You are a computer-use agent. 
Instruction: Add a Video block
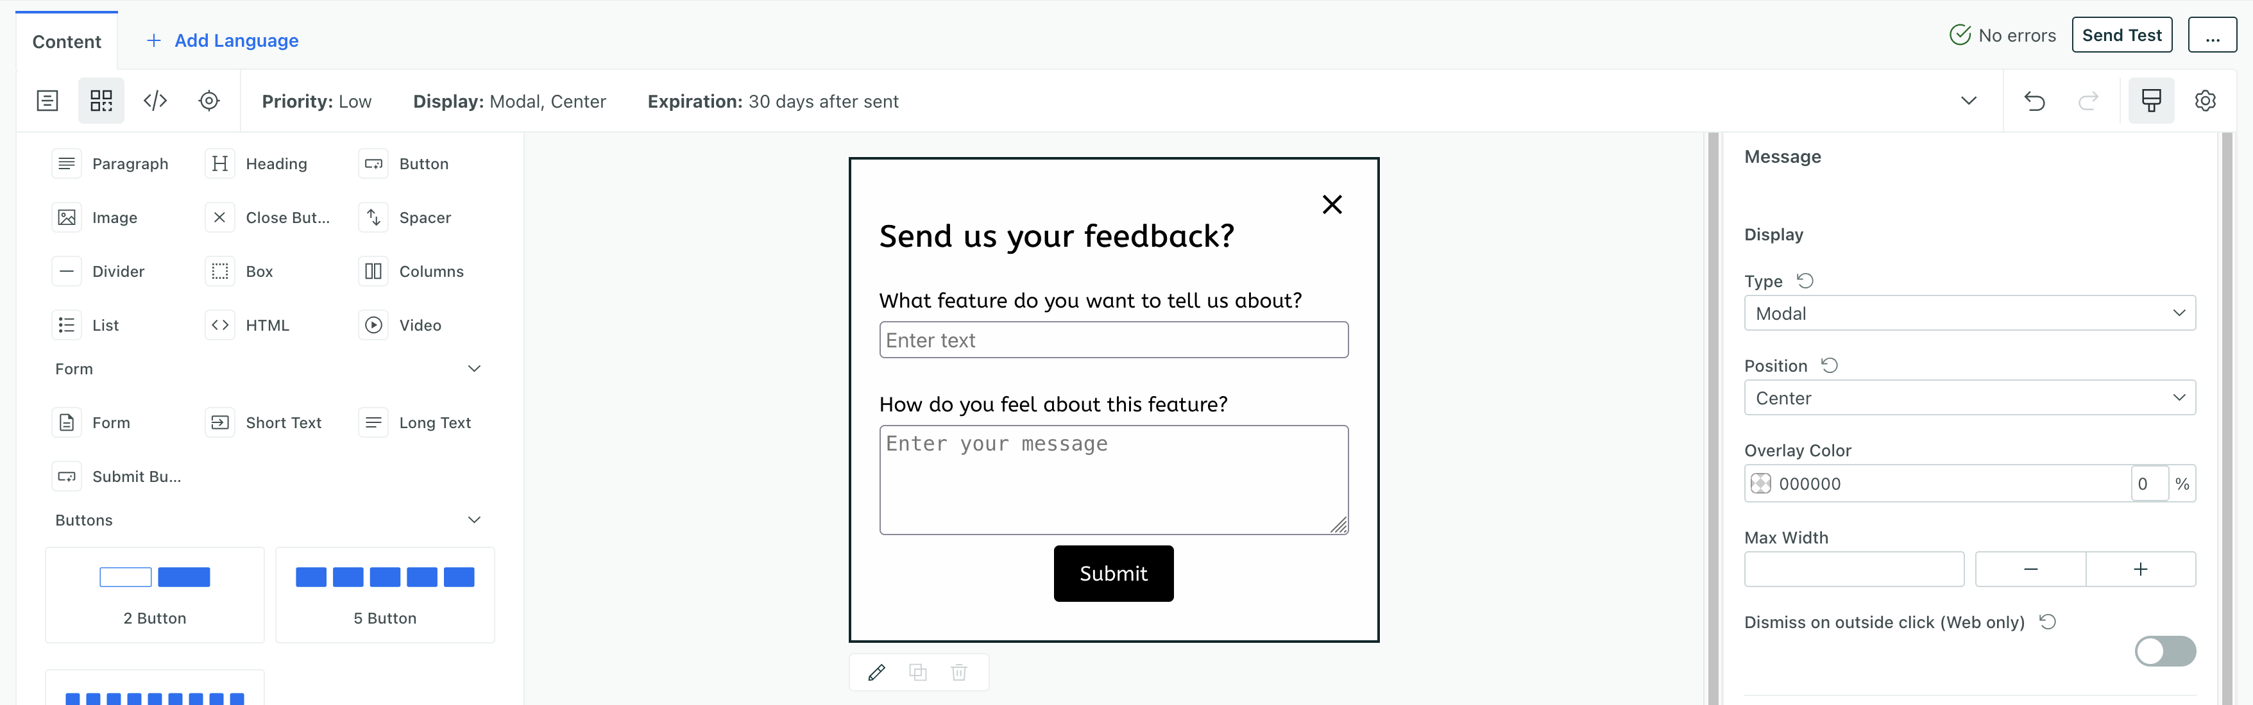[404, 325]
